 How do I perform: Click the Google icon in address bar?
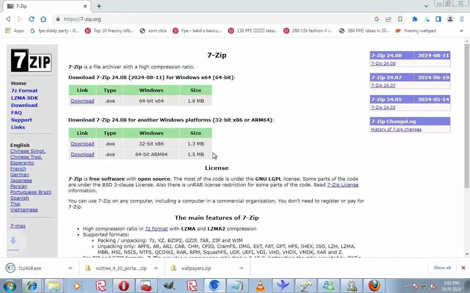[x=377, y=19]
